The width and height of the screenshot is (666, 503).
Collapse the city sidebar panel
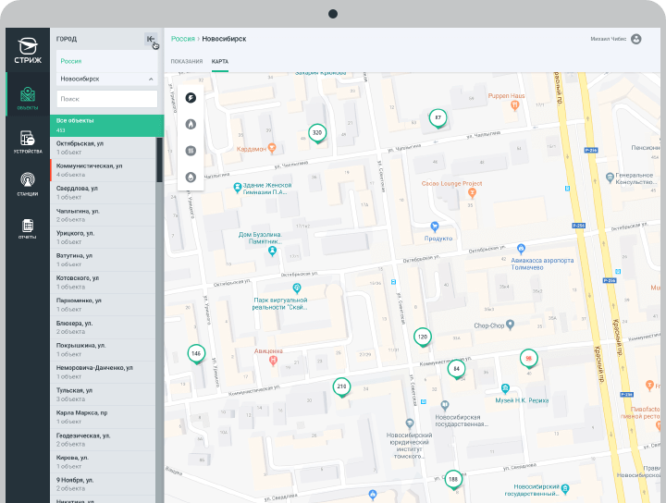[x=150, y=39]
